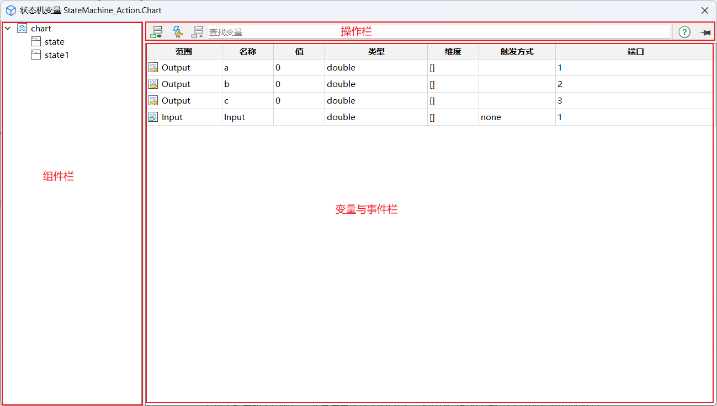Image resolution: width=717 pixels, height=406 pixels.
Task: Select the state1 tree item
Action: pyautogui.click(x=56, y=55)
